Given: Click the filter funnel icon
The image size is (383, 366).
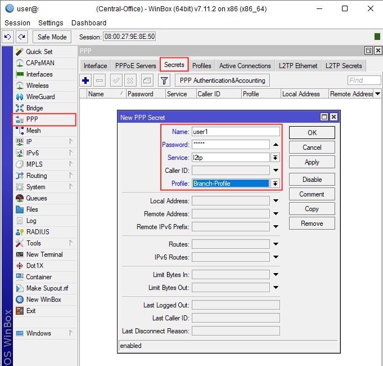Looking at the screenshot, I should [x=164, y=81].
